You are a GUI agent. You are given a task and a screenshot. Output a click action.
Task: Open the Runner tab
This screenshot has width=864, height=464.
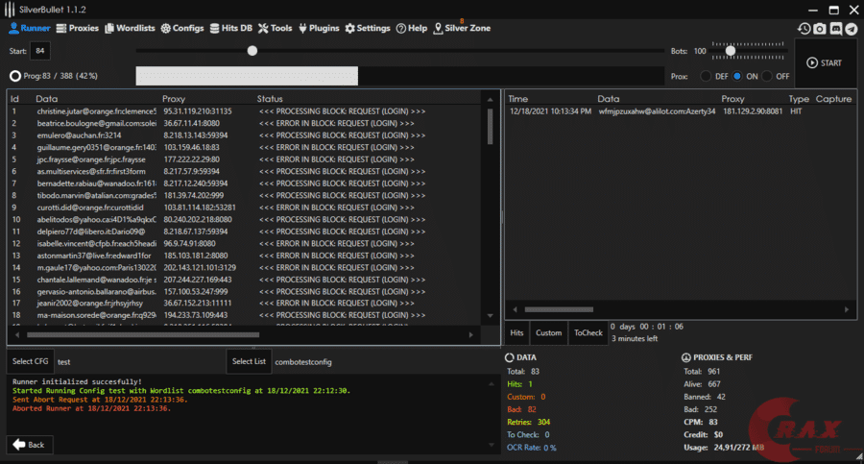29,28
